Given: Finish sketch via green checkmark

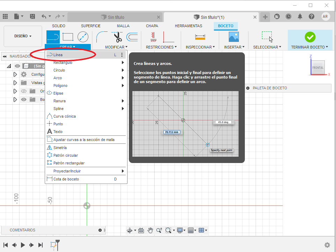Looking at the screenshot, I should point(310,37).
